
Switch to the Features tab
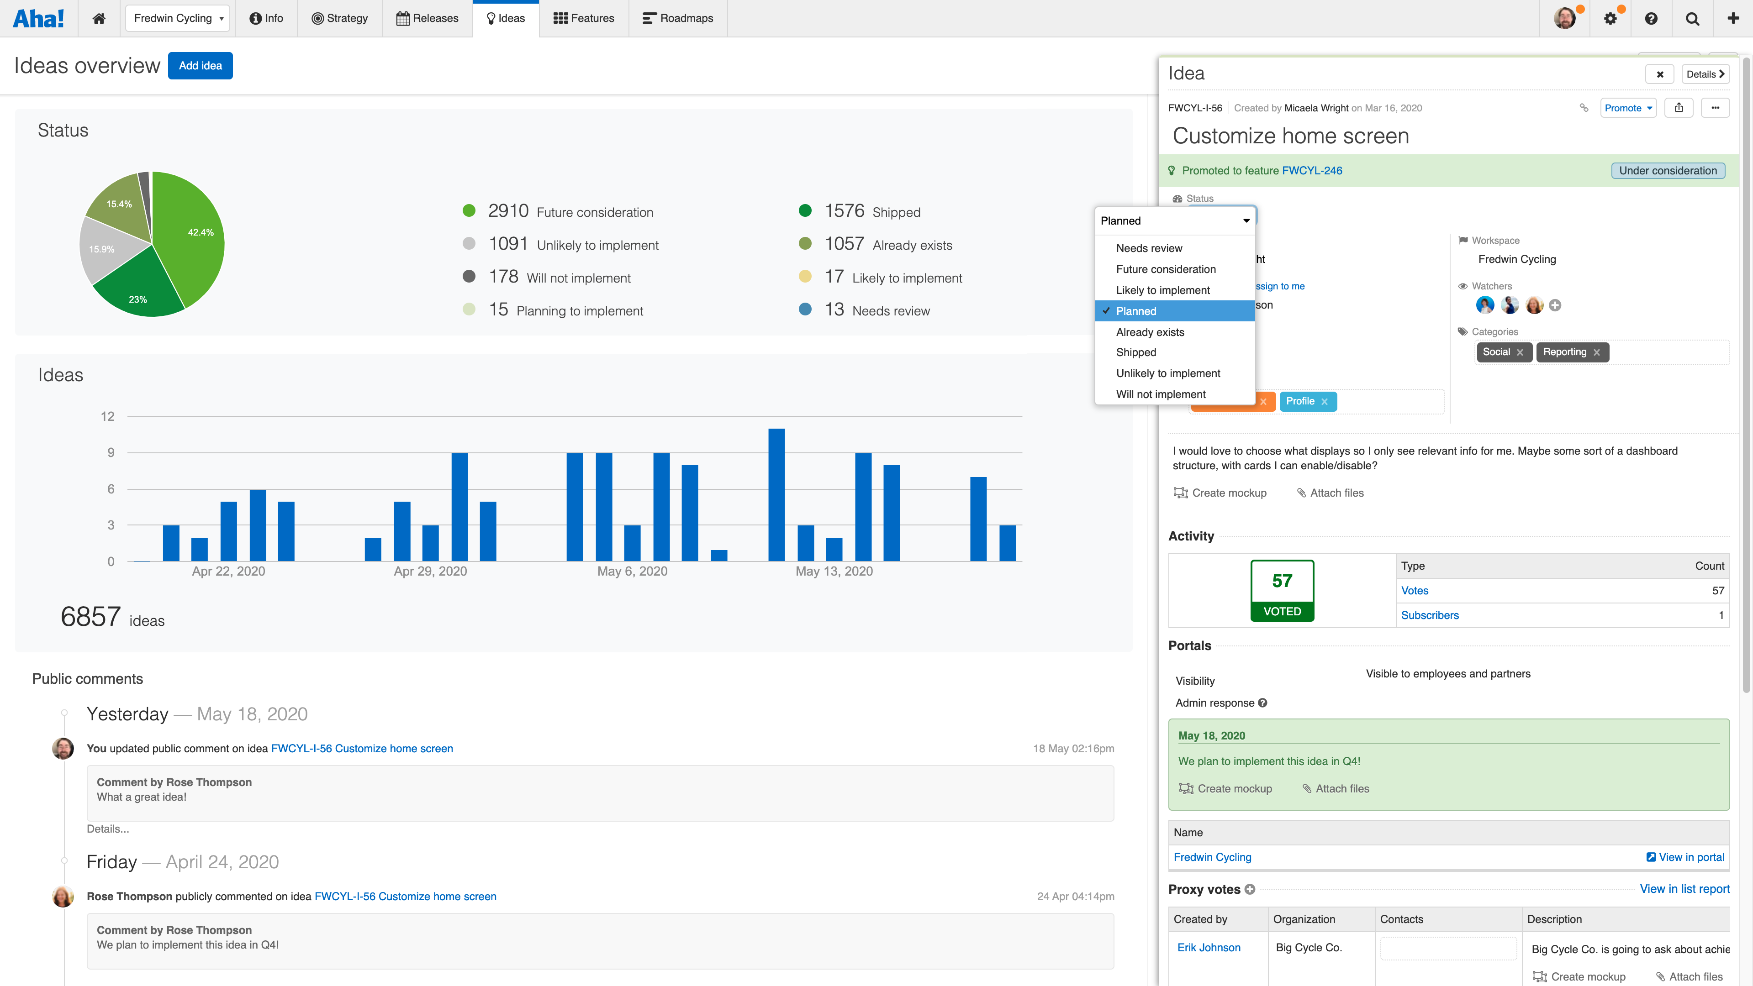click(583, 18)
